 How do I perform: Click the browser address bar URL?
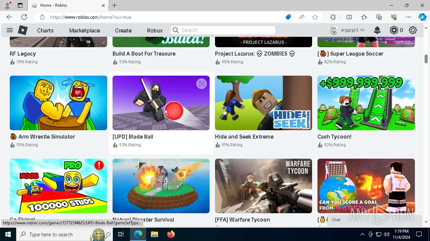click(91, 17)
